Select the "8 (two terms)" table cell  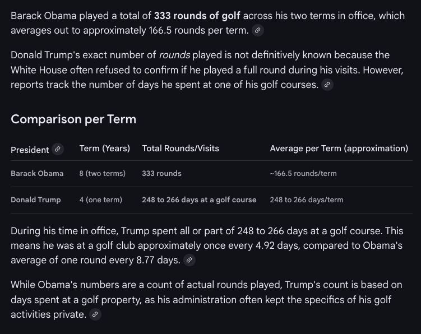[x=103, y=174]
